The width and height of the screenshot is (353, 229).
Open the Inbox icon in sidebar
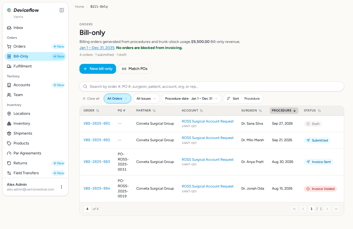coord(9,28)
